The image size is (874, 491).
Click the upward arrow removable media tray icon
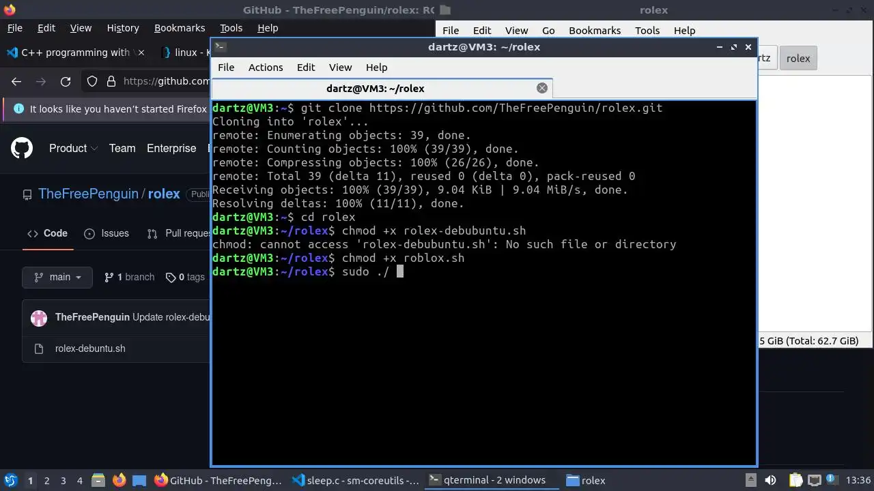(750, 480)
